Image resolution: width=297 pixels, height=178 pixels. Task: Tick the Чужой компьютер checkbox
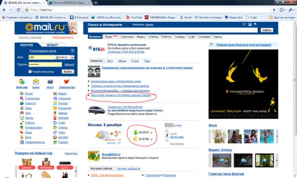click(x=30, y=72)
